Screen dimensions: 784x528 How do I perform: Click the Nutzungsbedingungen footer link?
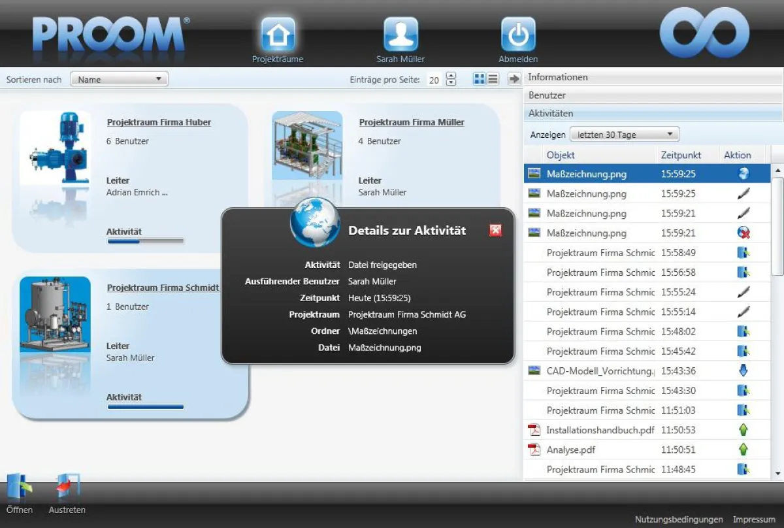pos(679,520)
